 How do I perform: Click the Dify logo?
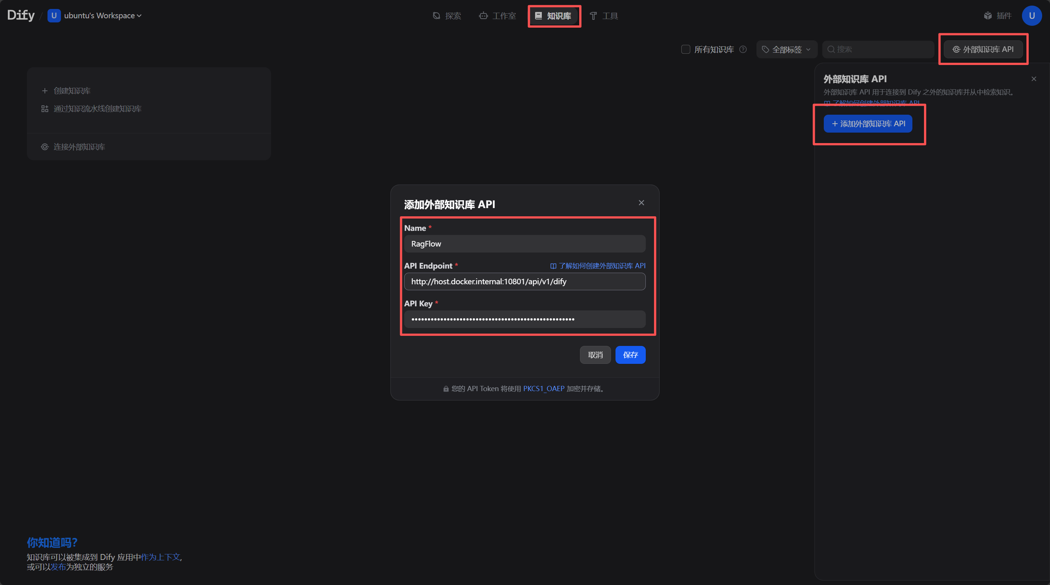pos(21,15)
